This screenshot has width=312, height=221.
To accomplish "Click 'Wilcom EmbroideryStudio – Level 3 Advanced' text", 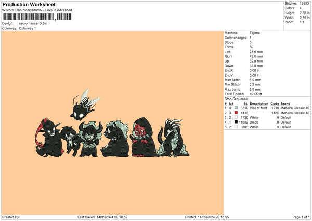I will pyautogui.click(x=37, y=10).
